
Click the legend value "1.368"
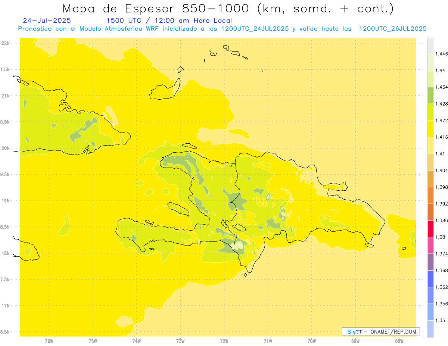[441, 270]
